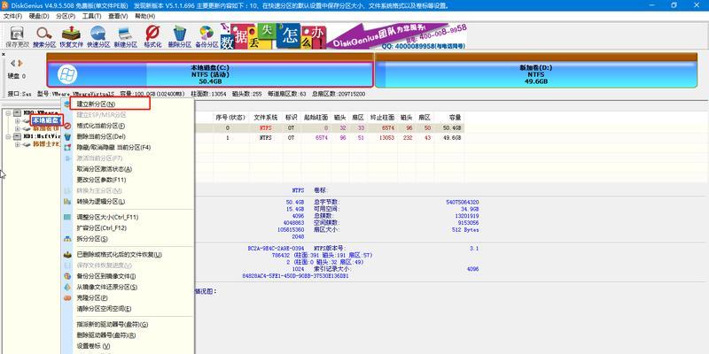This screenshot has height=354, width=709.
Task: Click the icon beside 转换为逻辑分区(L)
Action: (67, 202)
